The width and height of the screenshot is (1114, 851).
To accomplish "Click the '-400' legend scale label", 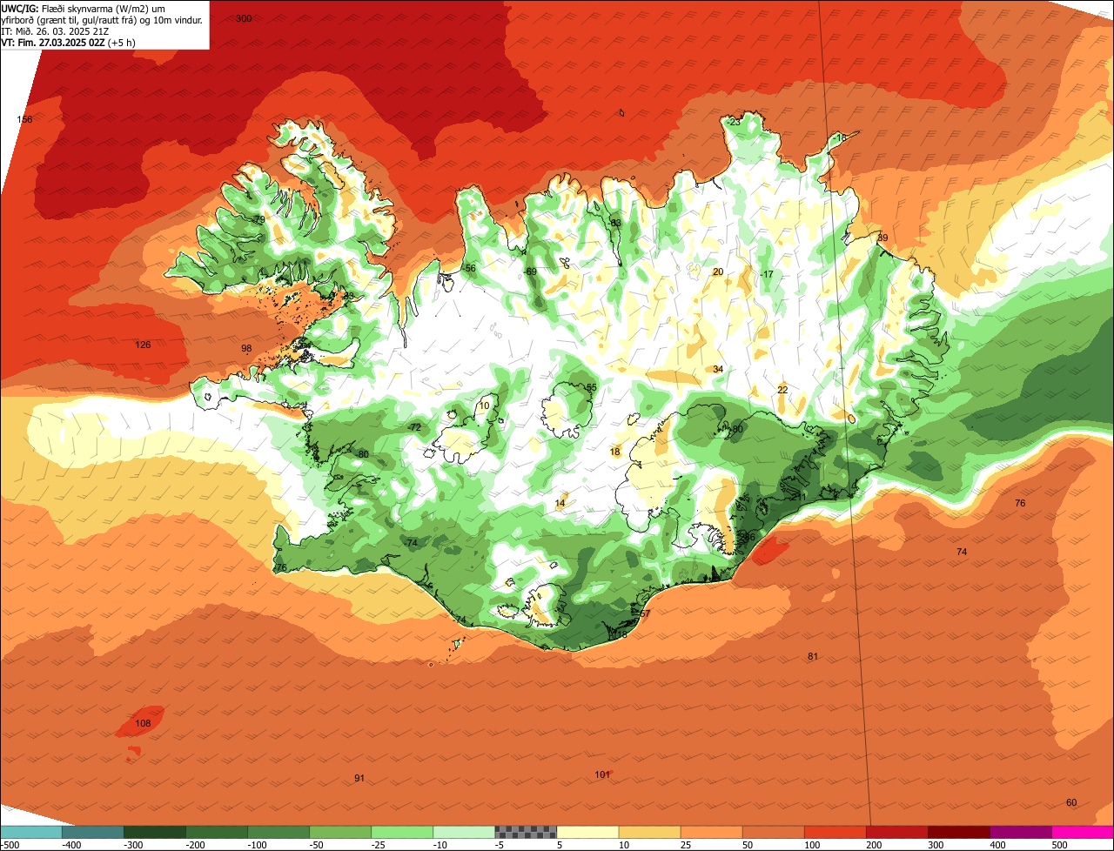I will [73, 844].
